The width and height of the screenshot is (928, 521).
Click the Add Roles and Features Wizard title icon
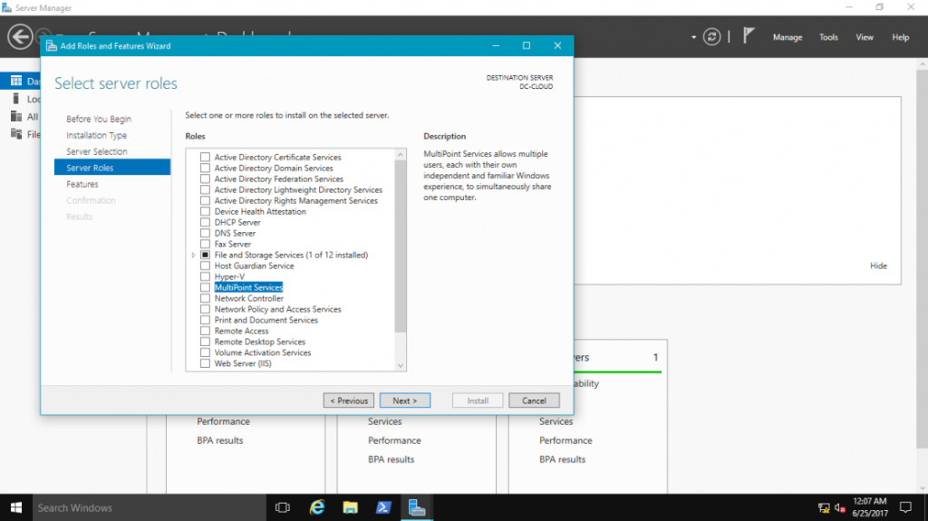tap(52, 45)
